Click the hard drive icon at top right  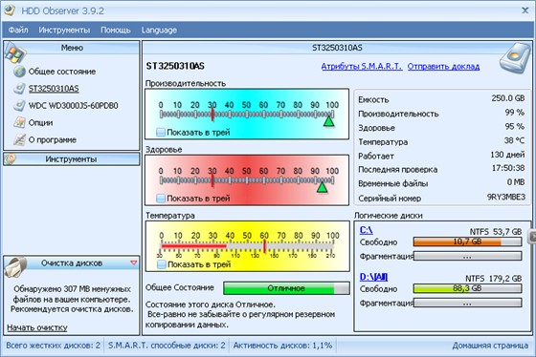[x=515, y=58]
